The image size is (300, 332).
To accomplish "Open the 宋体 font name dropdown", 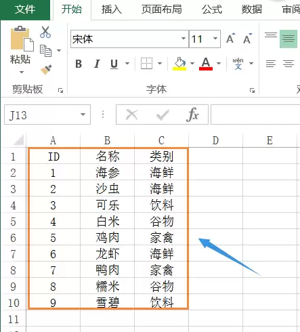I will click(x=184, y=39).
